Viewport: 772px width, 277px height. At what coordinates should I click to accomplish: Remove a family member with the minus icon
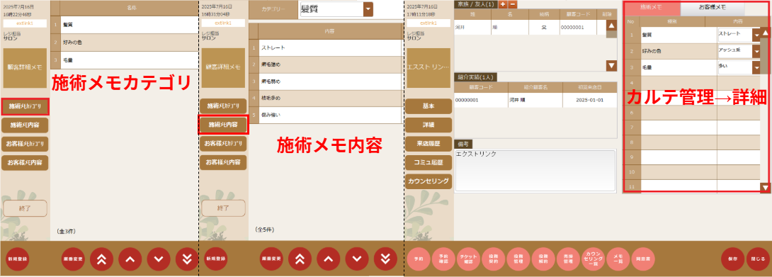[x=513, y=4]
